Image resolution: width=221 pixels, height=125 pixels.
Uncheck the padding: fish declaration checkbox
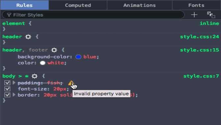(7, 83)
